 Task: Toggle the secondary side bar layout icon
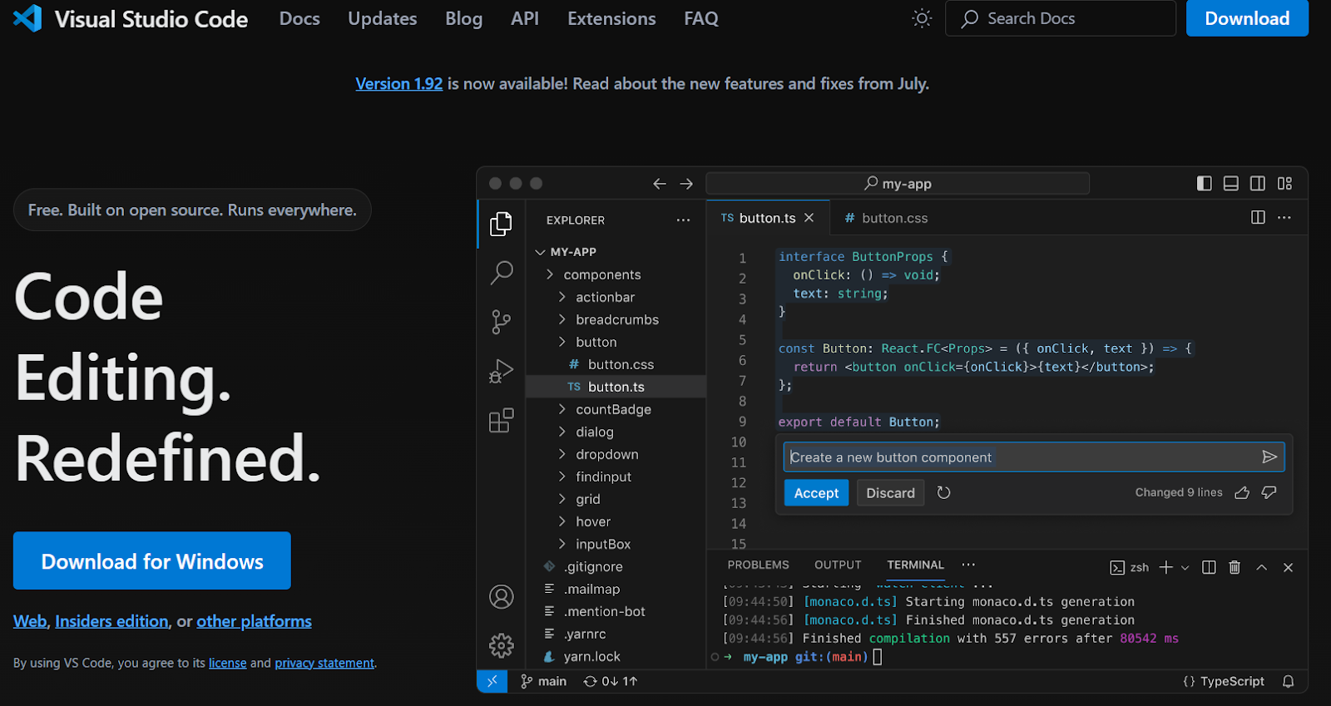coord(1258,184)
